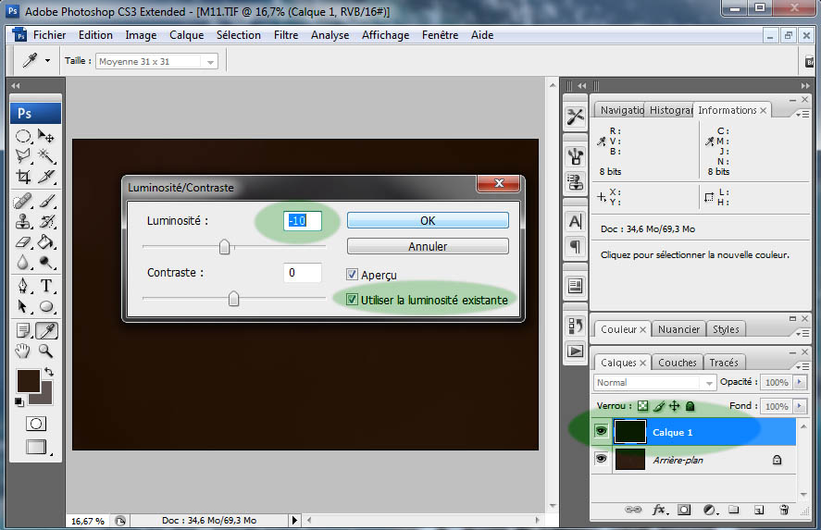The width and height of the screenshot is (821, 530).
Task: Select the Eraser tool
Action: (x=23, y=241)
